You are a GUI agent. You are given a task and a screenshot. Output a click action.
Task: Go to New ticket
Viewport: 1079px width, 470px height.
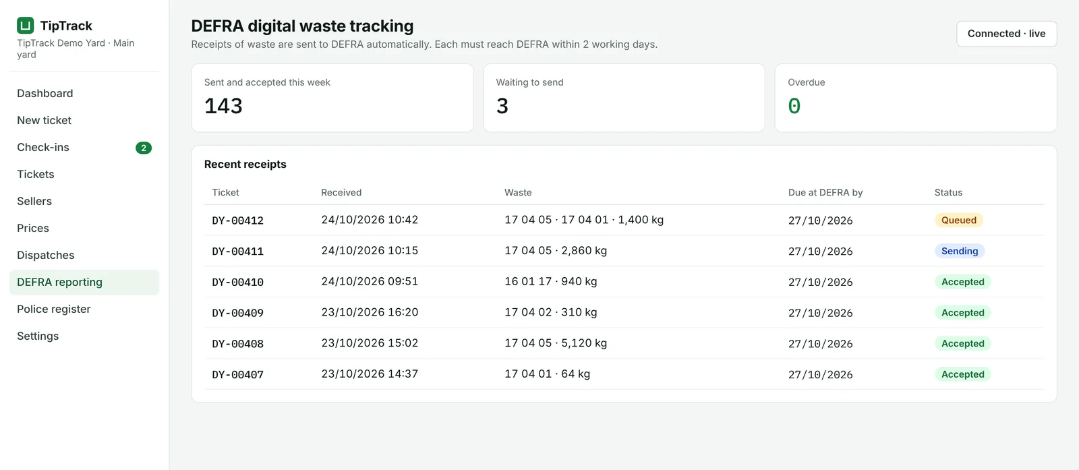[84, 121]
